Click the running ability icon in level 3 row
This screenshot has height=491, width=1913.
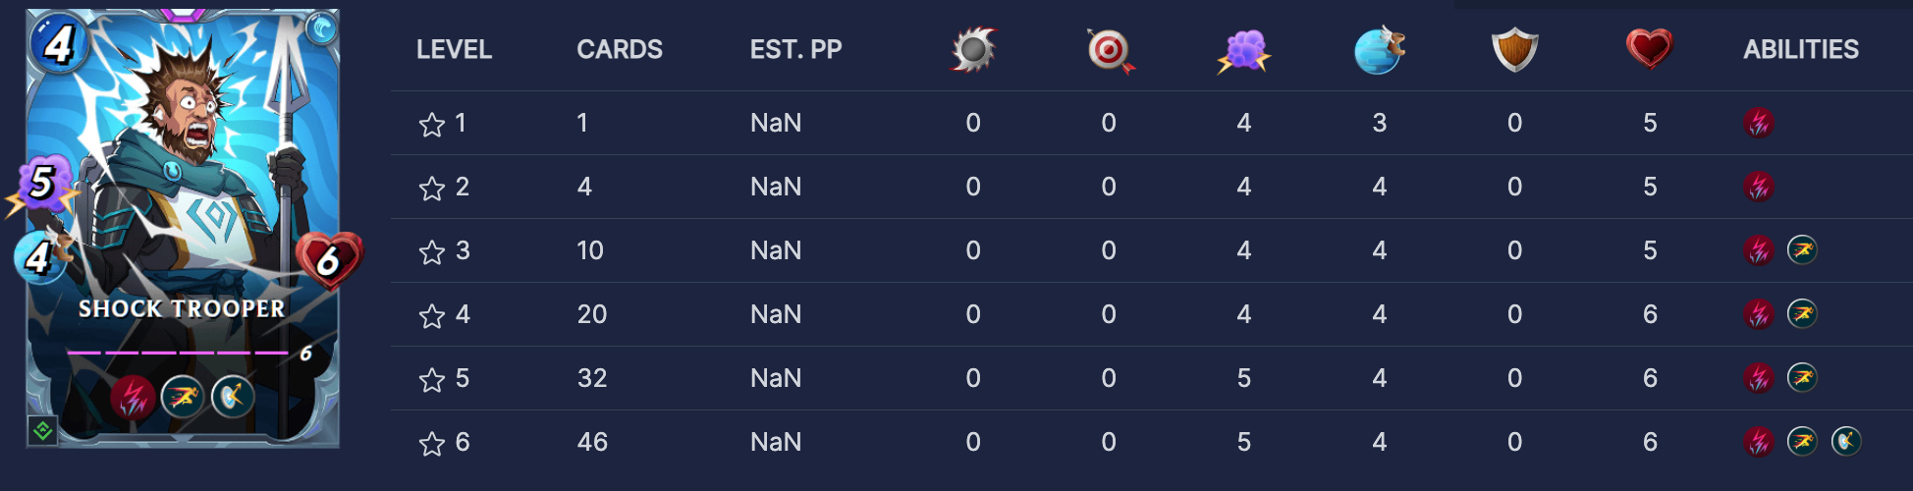click(x=1802, y=250)
